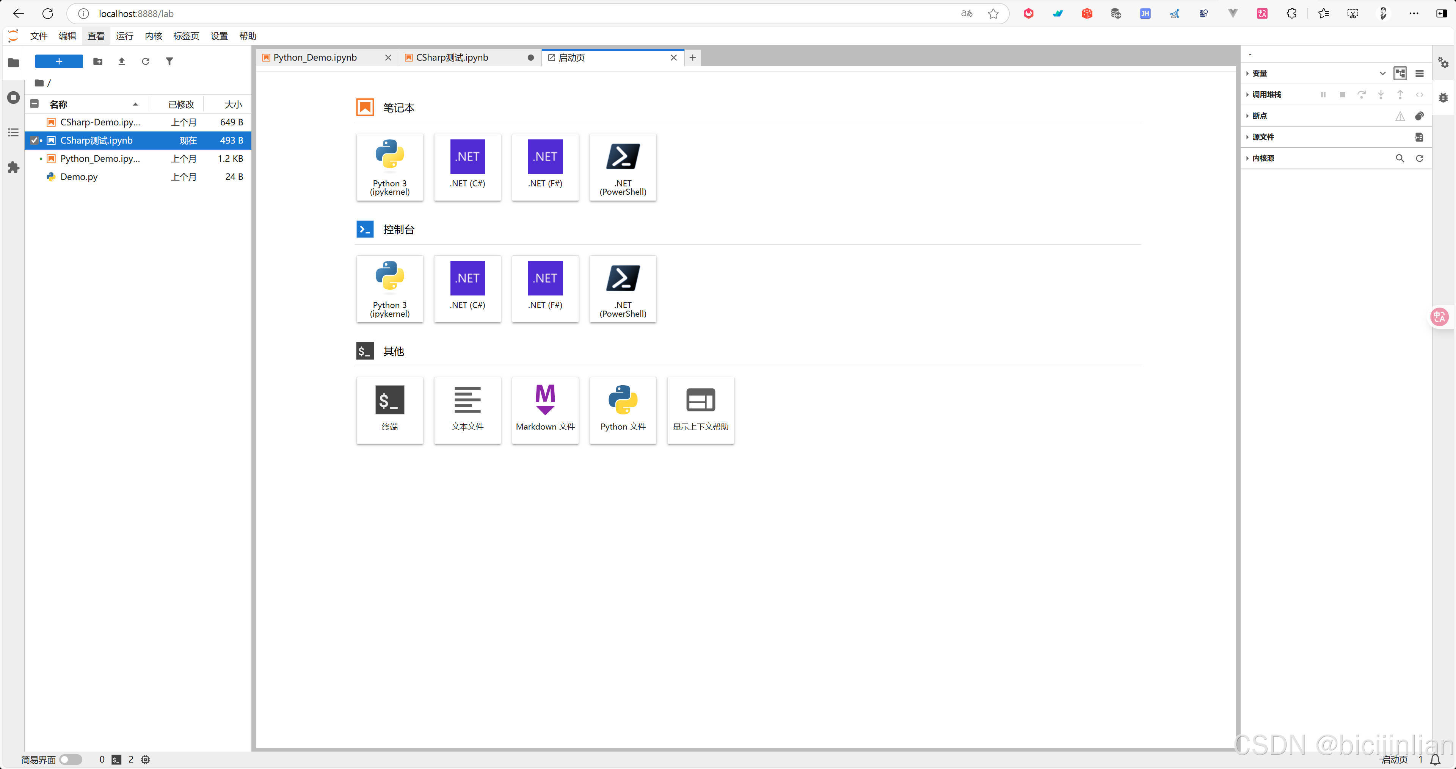Viewport: 1456px width, 769px height.
Task: Uncheck the CSharp测试.ipynb file checkbox
Action: (35, 140)
